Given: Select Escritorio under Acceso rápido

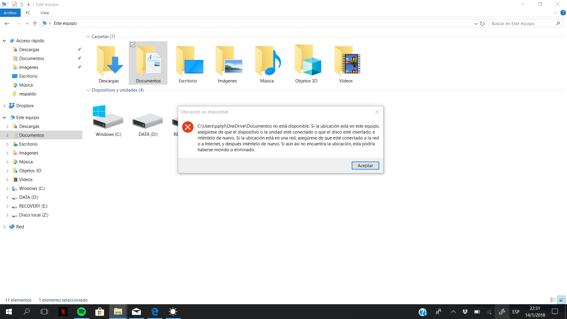Looking at the screenshot, I should [28, 76].
